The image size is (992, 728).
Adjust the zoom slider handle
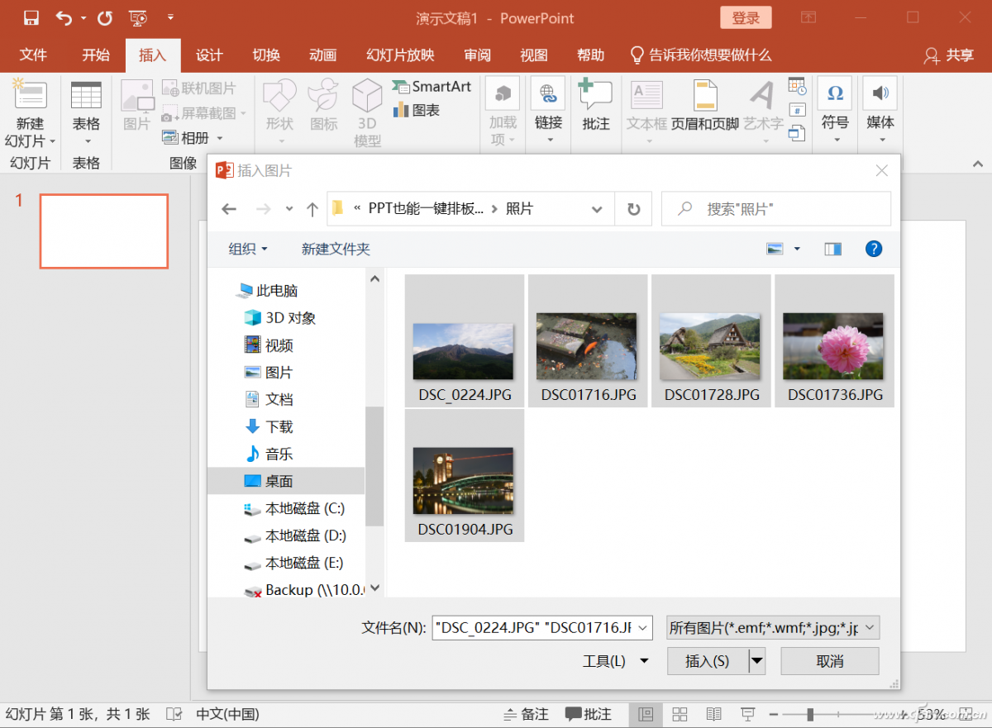coord(810,714)
